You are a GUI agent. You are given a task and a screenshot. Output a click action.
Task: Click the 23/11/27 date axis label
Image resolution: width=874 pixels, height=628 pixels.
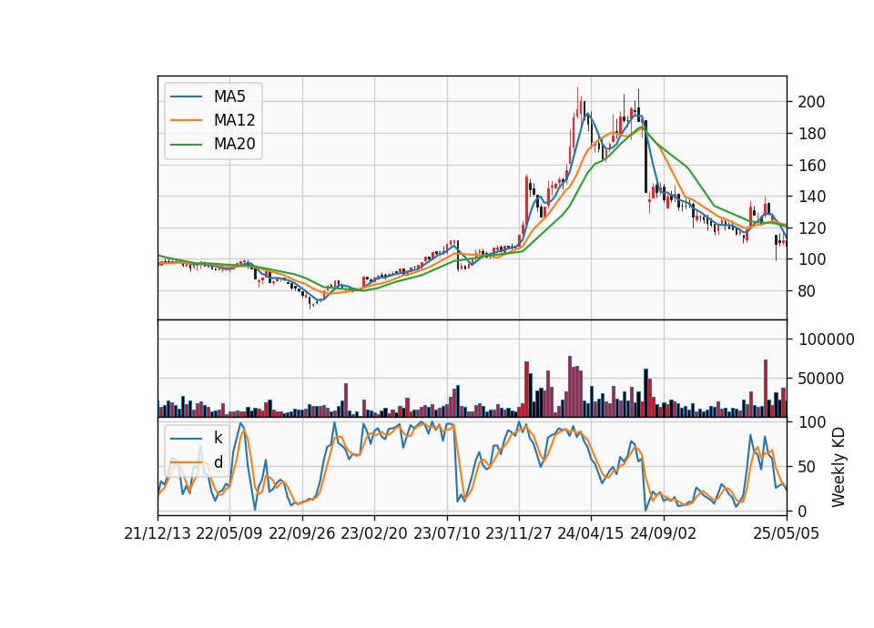click(x=519, y=533)
